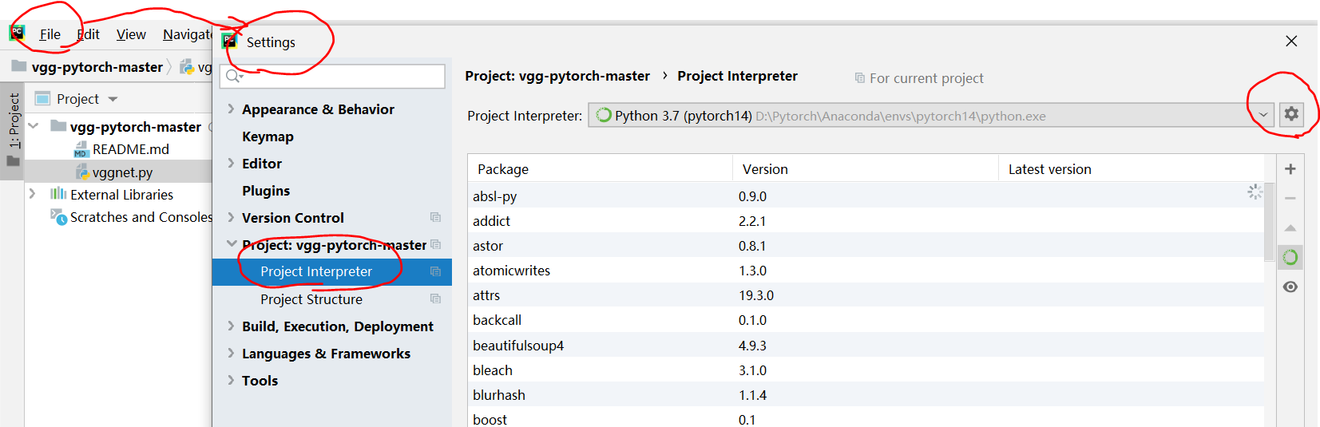The width and height of the screenshot is (1320, 427).
Task: Remove package with the minus icon
Action: pos(1290,198)
